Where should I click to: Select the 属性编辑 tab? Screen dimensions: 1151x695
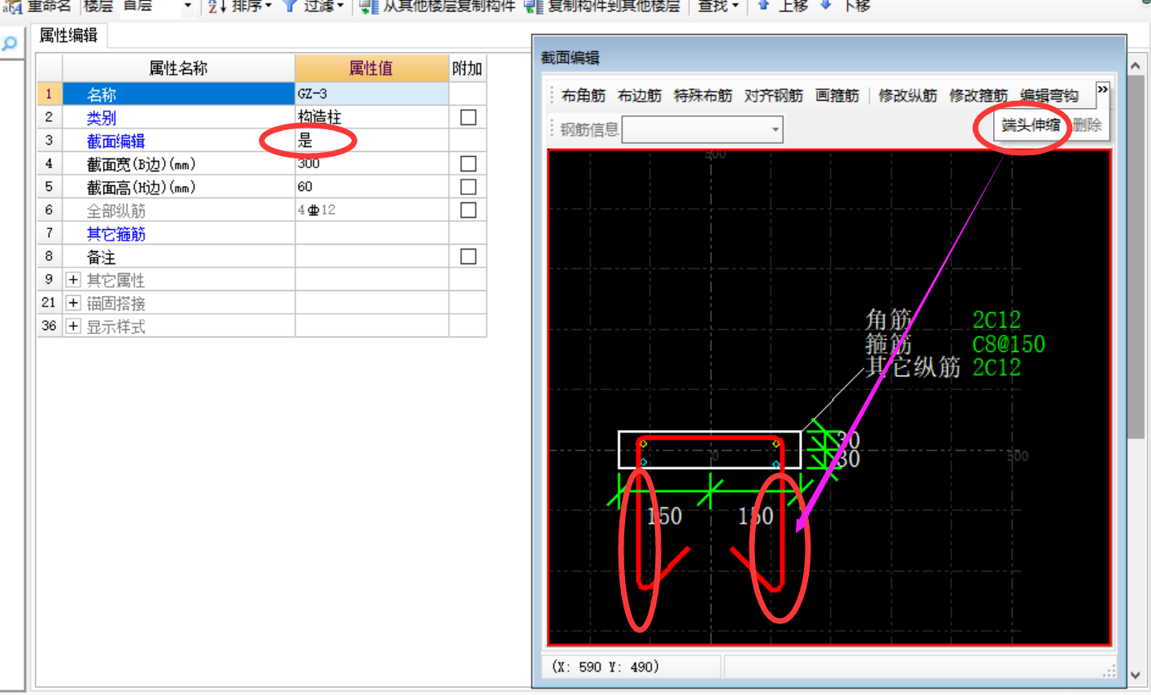[x=68, y=36]
